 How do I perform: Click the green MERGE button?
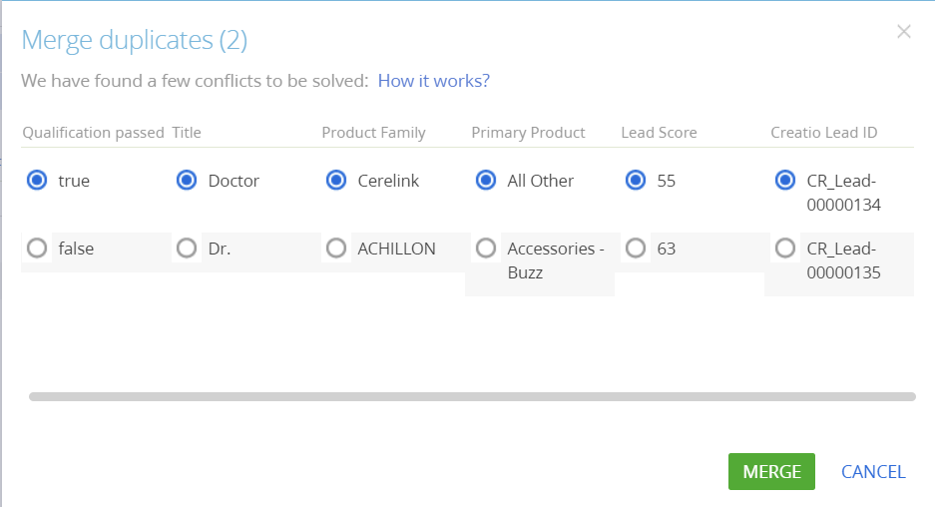pos(771,472)
